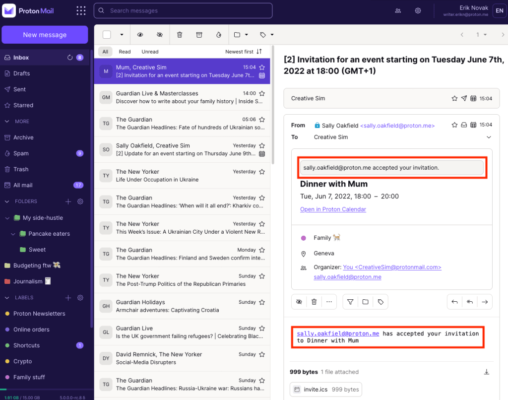Mark selected as unread with crossed-eye icon
Image resolution: width=508 pixels, height=400 pixels.
pyautogui.click(x=160, y=35)
